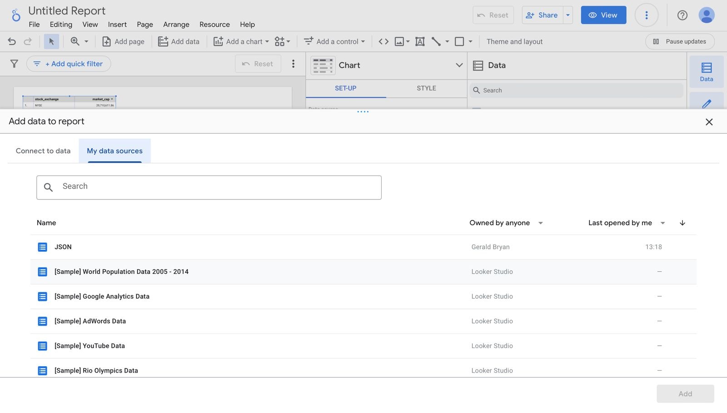727x413 pixels.
Task: Expand the Chart type chooser
Action: [459, 65]
